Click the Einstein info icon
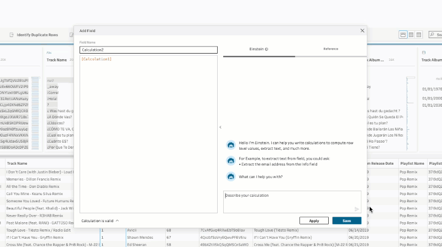Screen dimensions: 442x247 tap(266, 49)
